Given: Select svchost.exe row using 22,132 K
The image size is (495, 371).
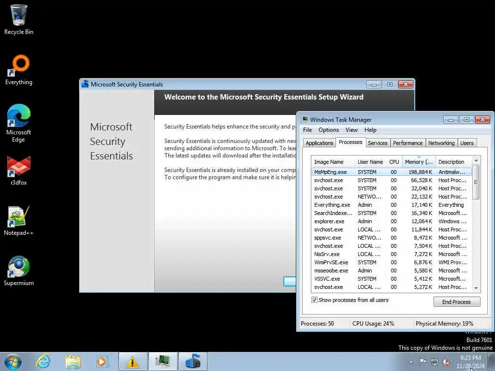Looking at the screenshot, I should pyautogui.click(x=391, y=197).
